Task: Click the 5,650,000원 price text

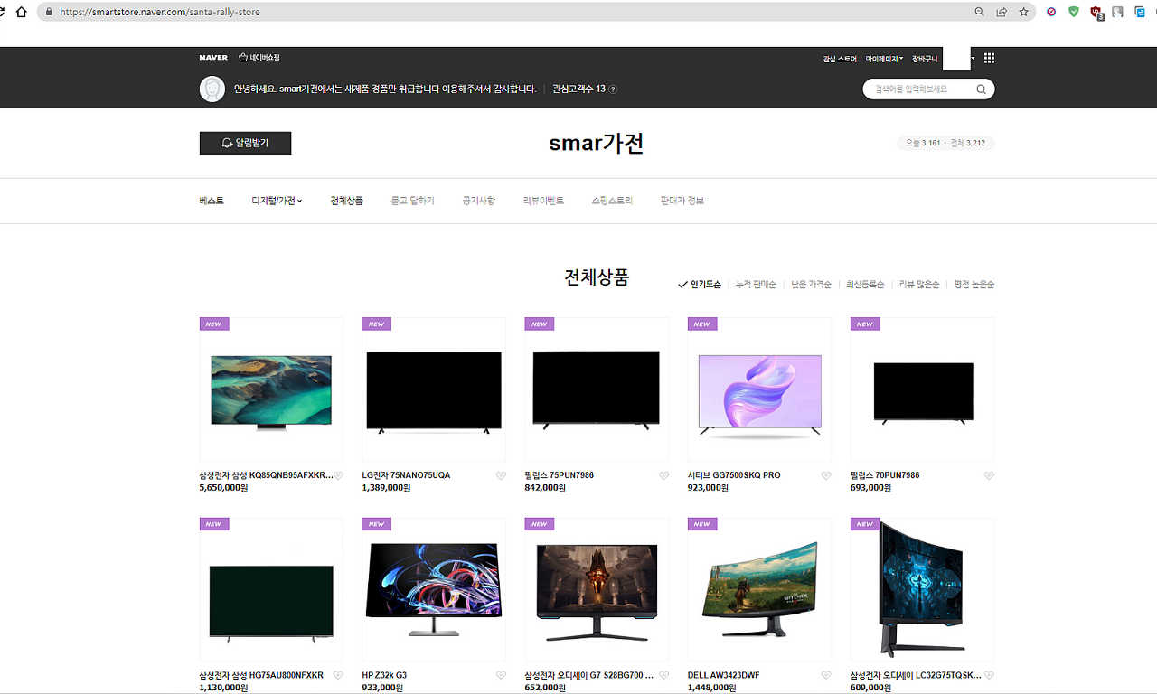Action: tap(223, 488)
